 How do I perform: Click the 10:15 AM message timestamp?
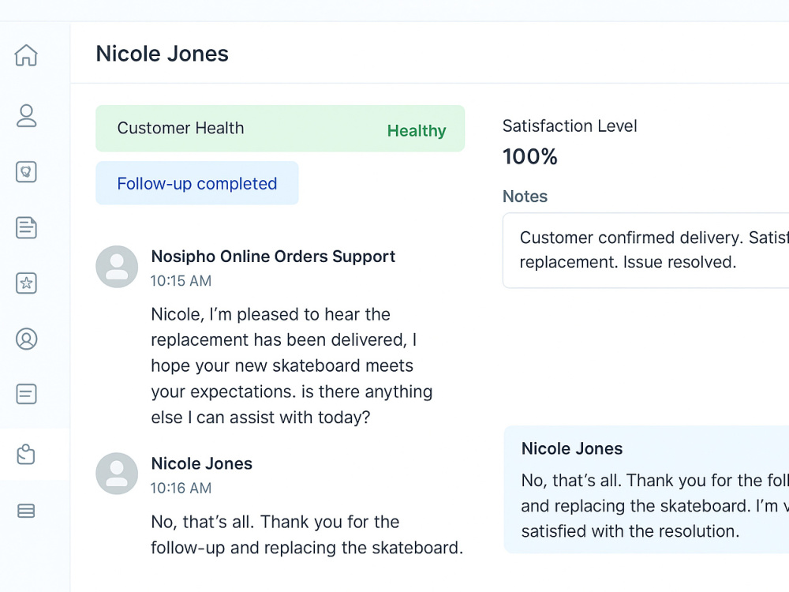[181, 281]
